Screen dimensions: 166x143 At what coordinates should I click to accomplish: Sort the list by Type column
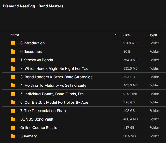click(x=153, y=35)
